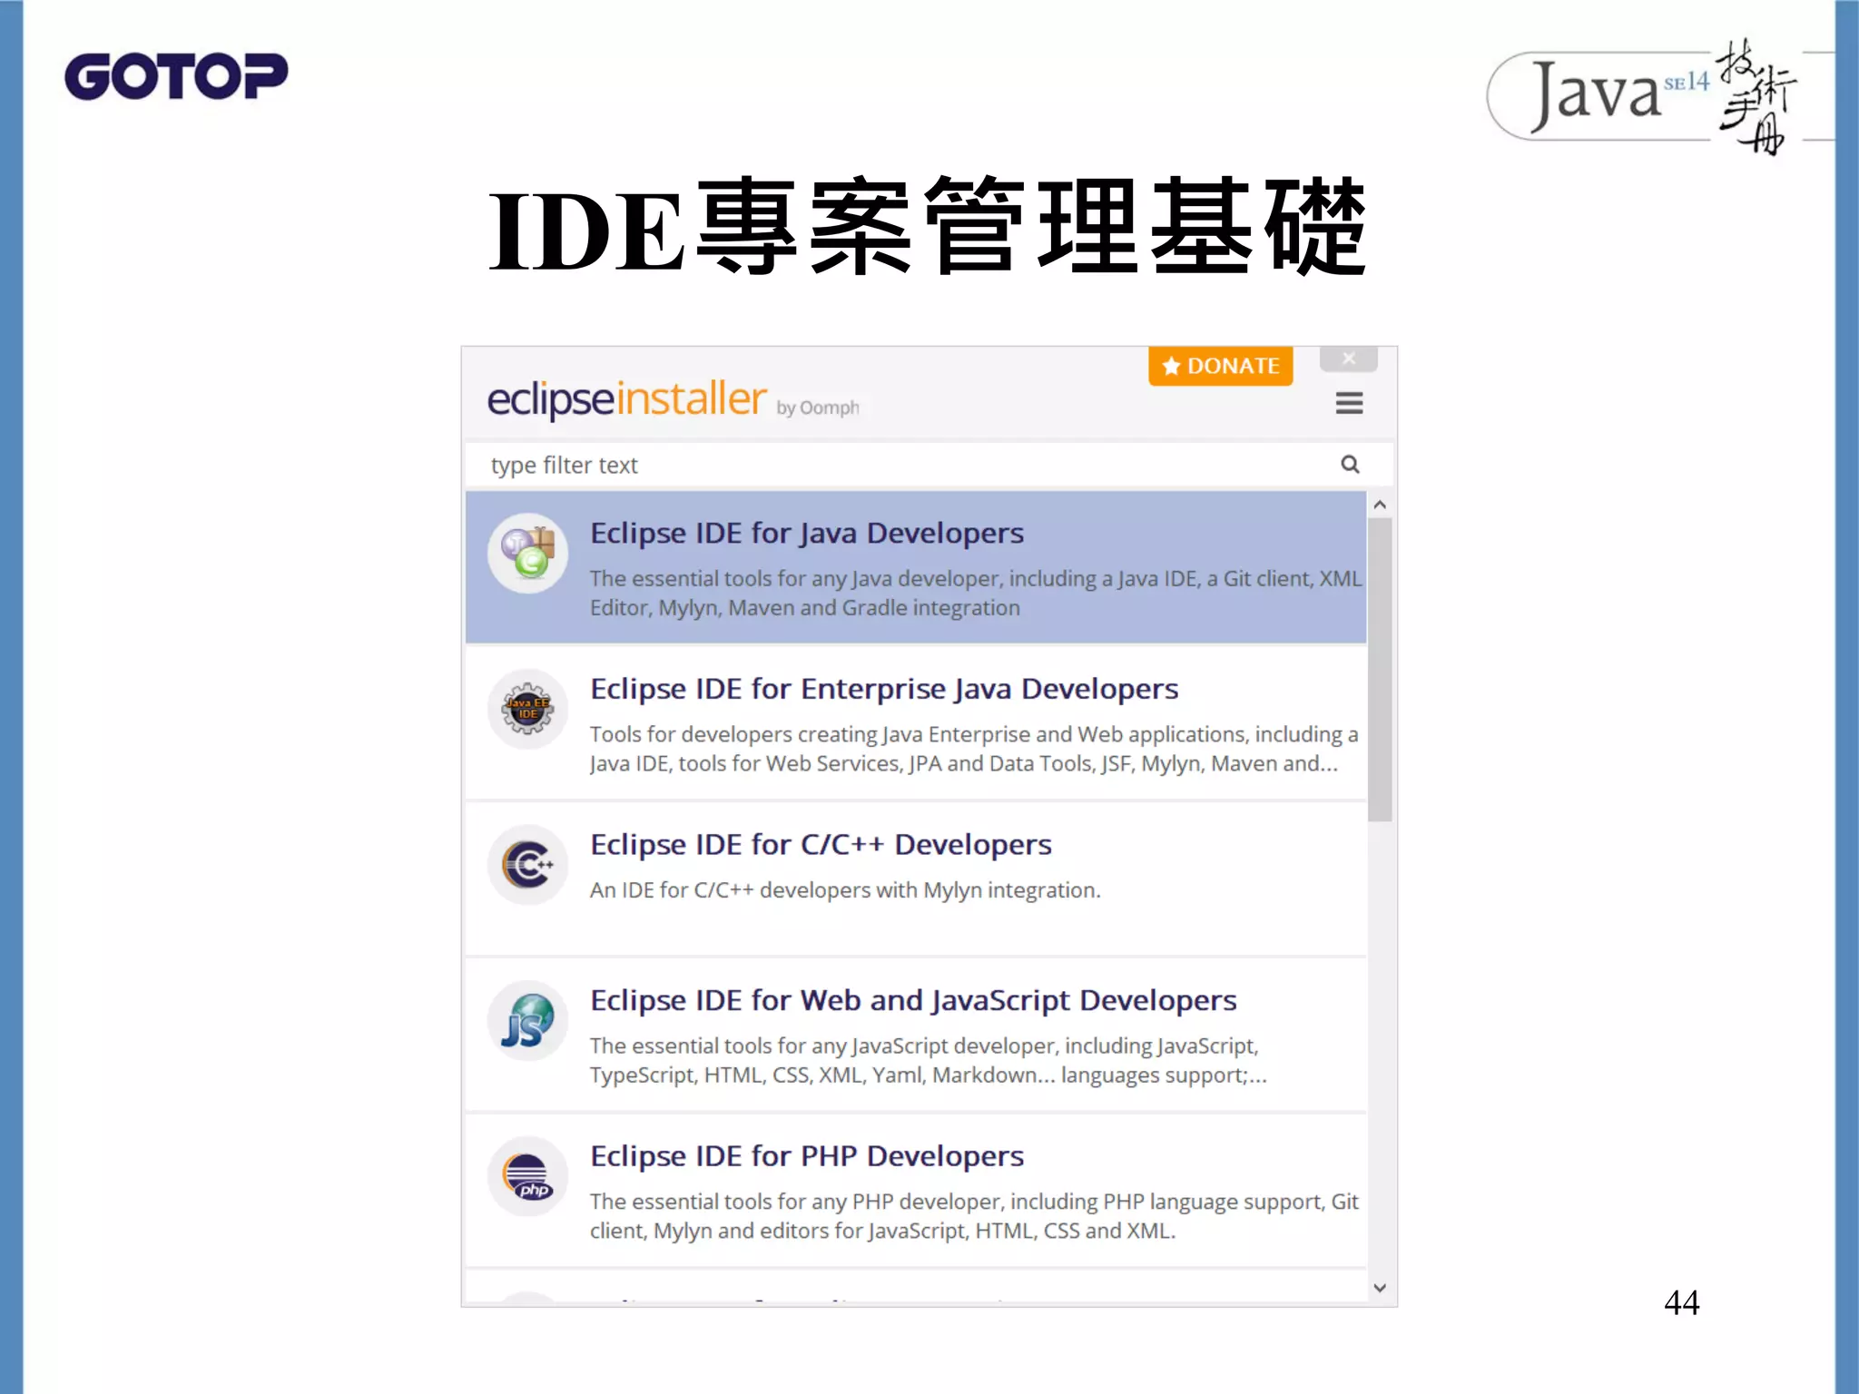This screenshot has width=1859, height=1394.
Task: Select Eclipse IDE for Enterprise Java Developers
Action: pos(915,723)
